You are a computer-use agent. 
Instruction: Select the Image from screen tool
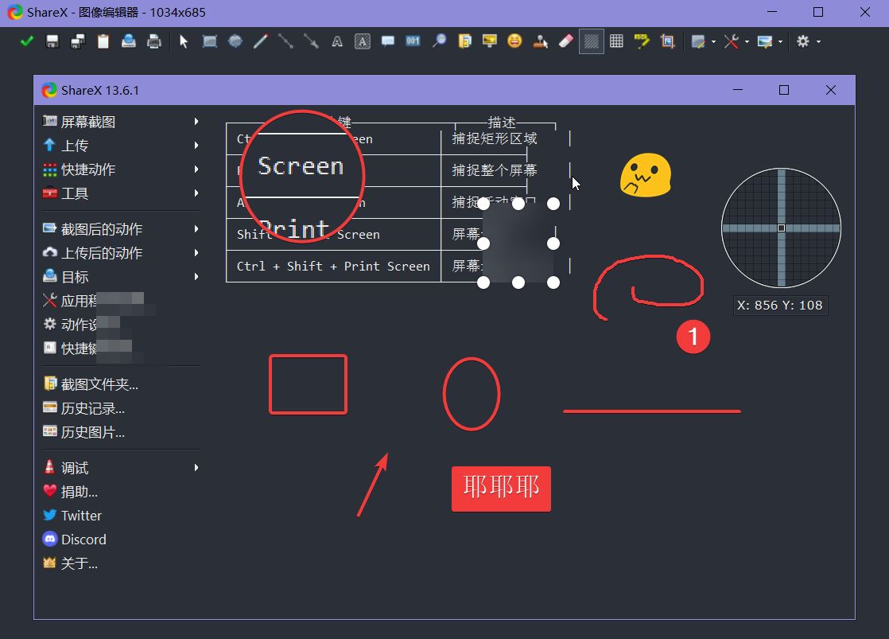point(489,41)
